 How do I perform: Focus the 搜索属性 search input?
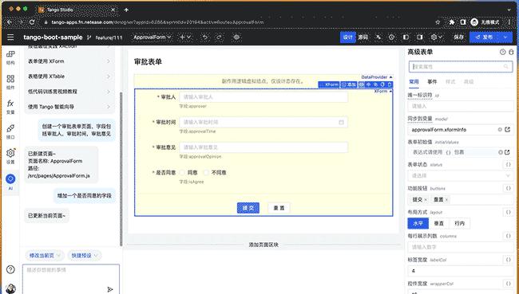click(x=461, y=67)
